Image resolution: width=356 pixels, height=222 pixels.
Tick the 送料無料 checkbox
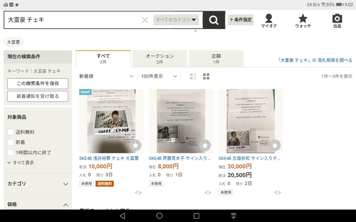click(10, 132)
